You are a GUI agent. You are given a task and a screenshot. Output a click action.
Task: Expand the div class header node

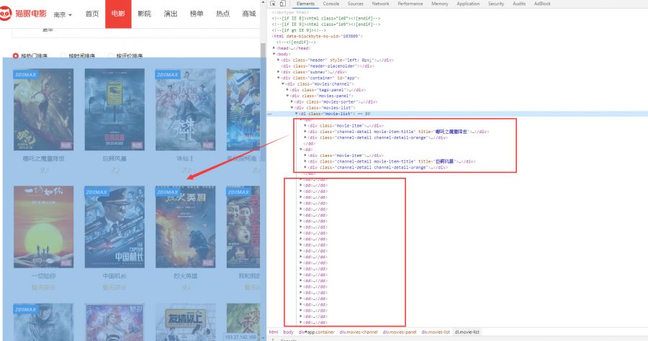point(279,60)
